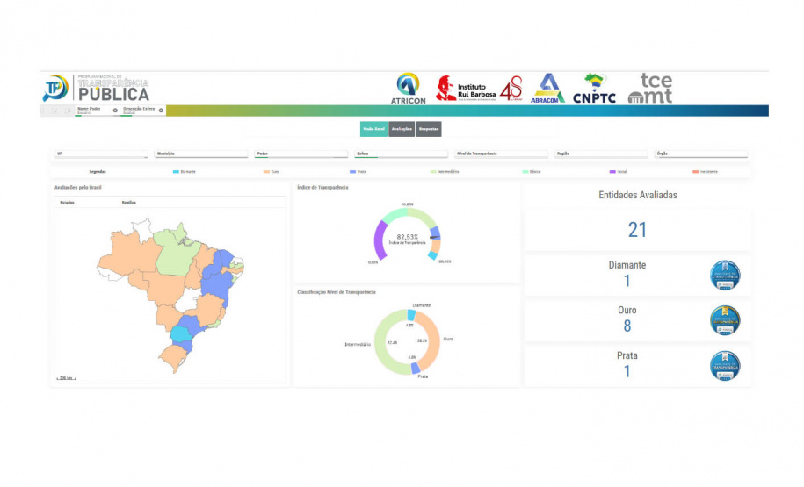
Task: Click the Ouro seal badge
Action: click(725, 320)
